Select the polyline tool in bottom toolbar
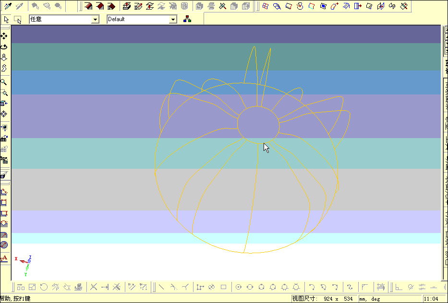 click(200, 287)
